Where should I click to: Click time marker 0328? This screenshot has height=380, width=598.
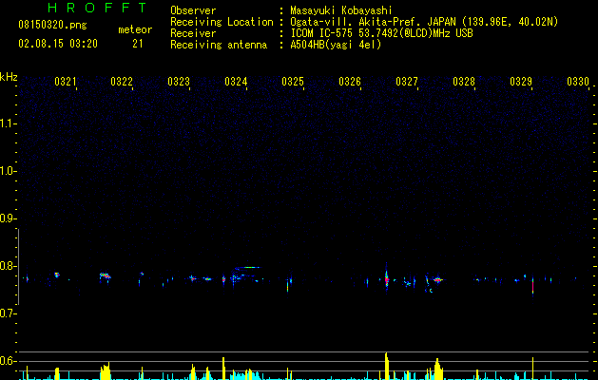pos(464,82)
